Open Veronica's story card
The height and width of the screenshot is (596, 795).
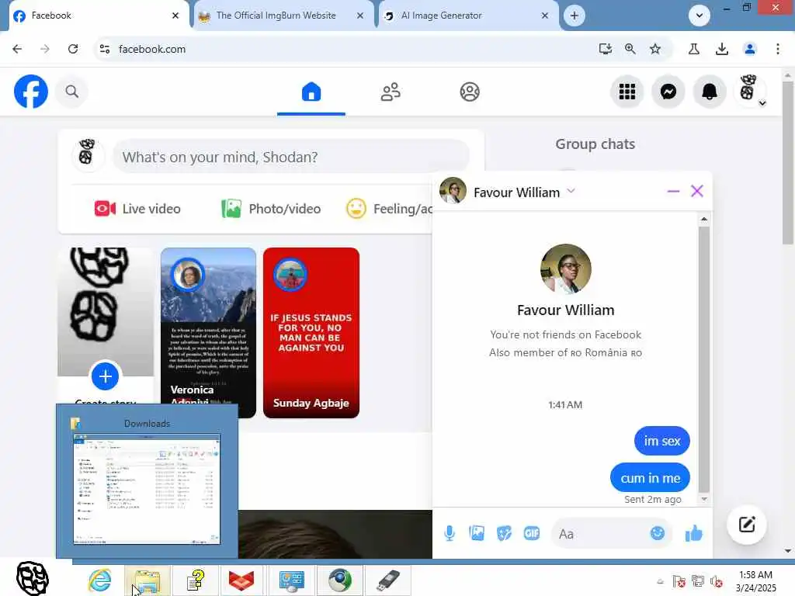208,332
